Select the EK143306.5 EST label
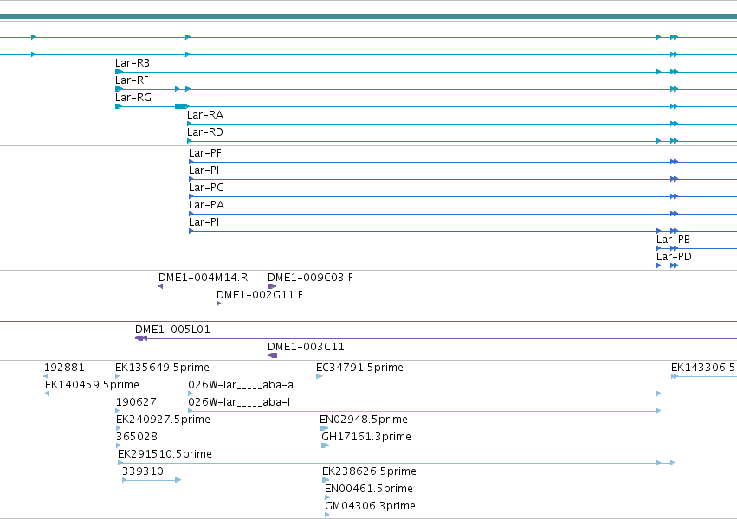 pos(703,368)
